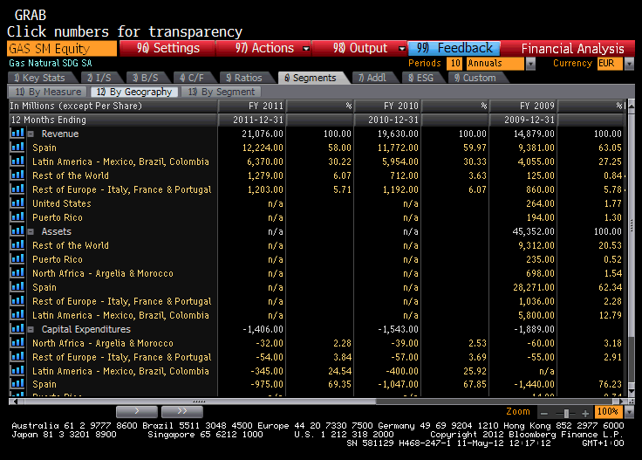Chart North Africa capital expenditures row

[17, 343]
